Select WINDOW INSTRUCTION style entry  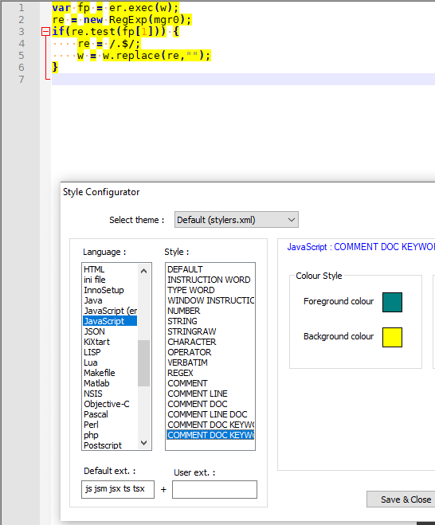(210, 300)
